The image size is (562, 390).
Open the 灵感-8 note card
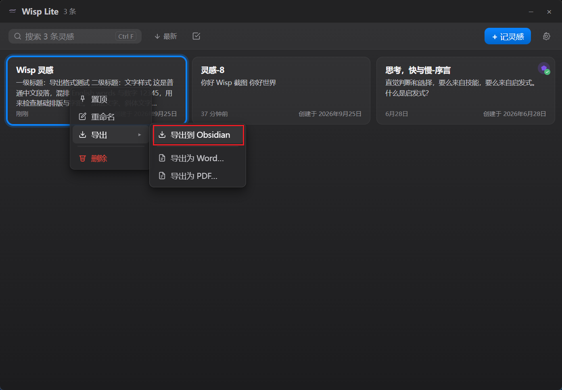pos(281,91)
